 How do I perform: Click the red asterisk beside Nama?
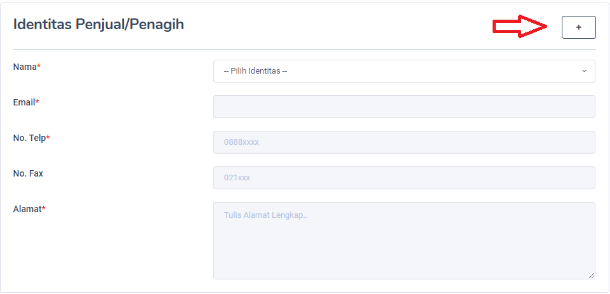39,67
